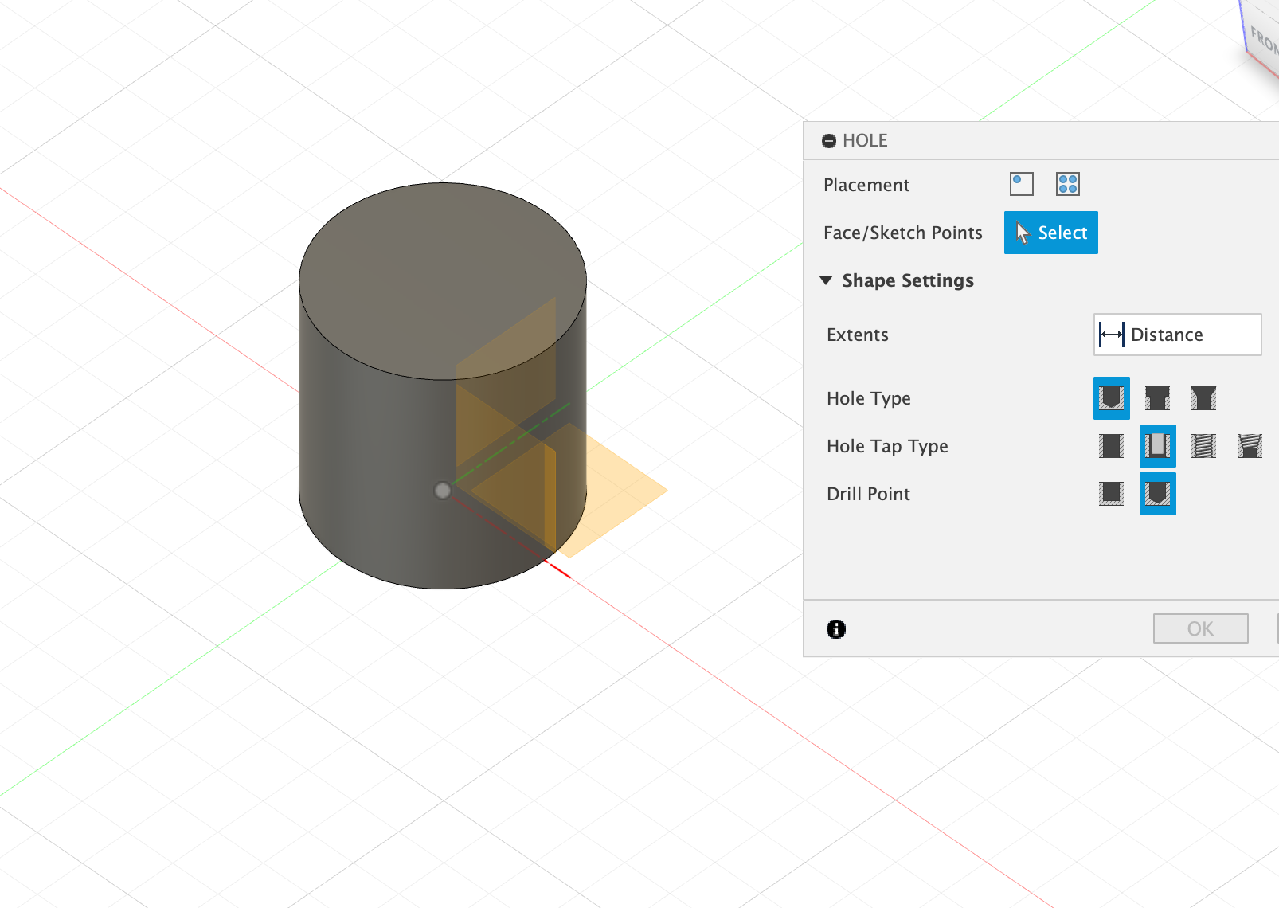The image size is (1279, 908).
Task: Select the origin point on the cylinder
Action: click(443, 491)
